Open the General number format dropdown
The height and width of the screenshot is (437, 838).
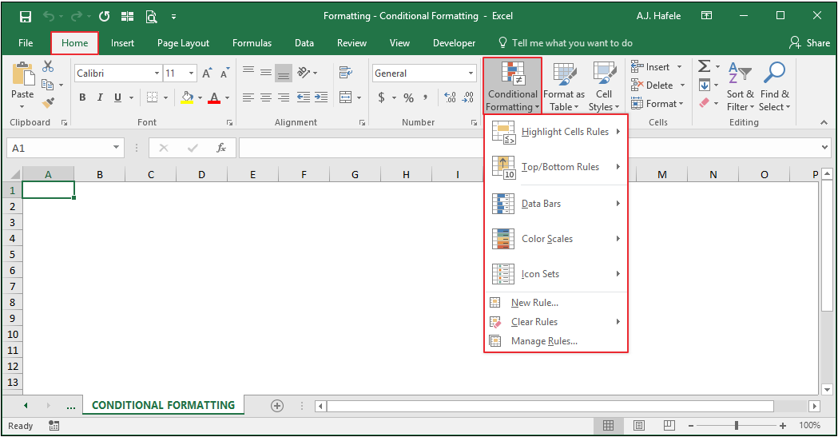pos(471,73)
